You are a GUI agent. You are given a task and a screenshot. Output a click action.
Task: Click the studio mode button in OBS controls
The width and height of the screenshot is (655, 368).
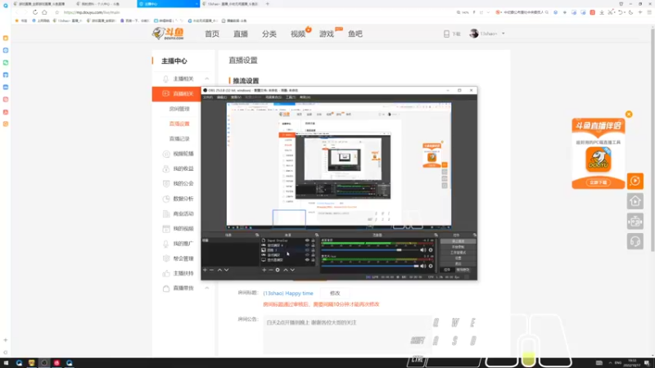(458, 253)
